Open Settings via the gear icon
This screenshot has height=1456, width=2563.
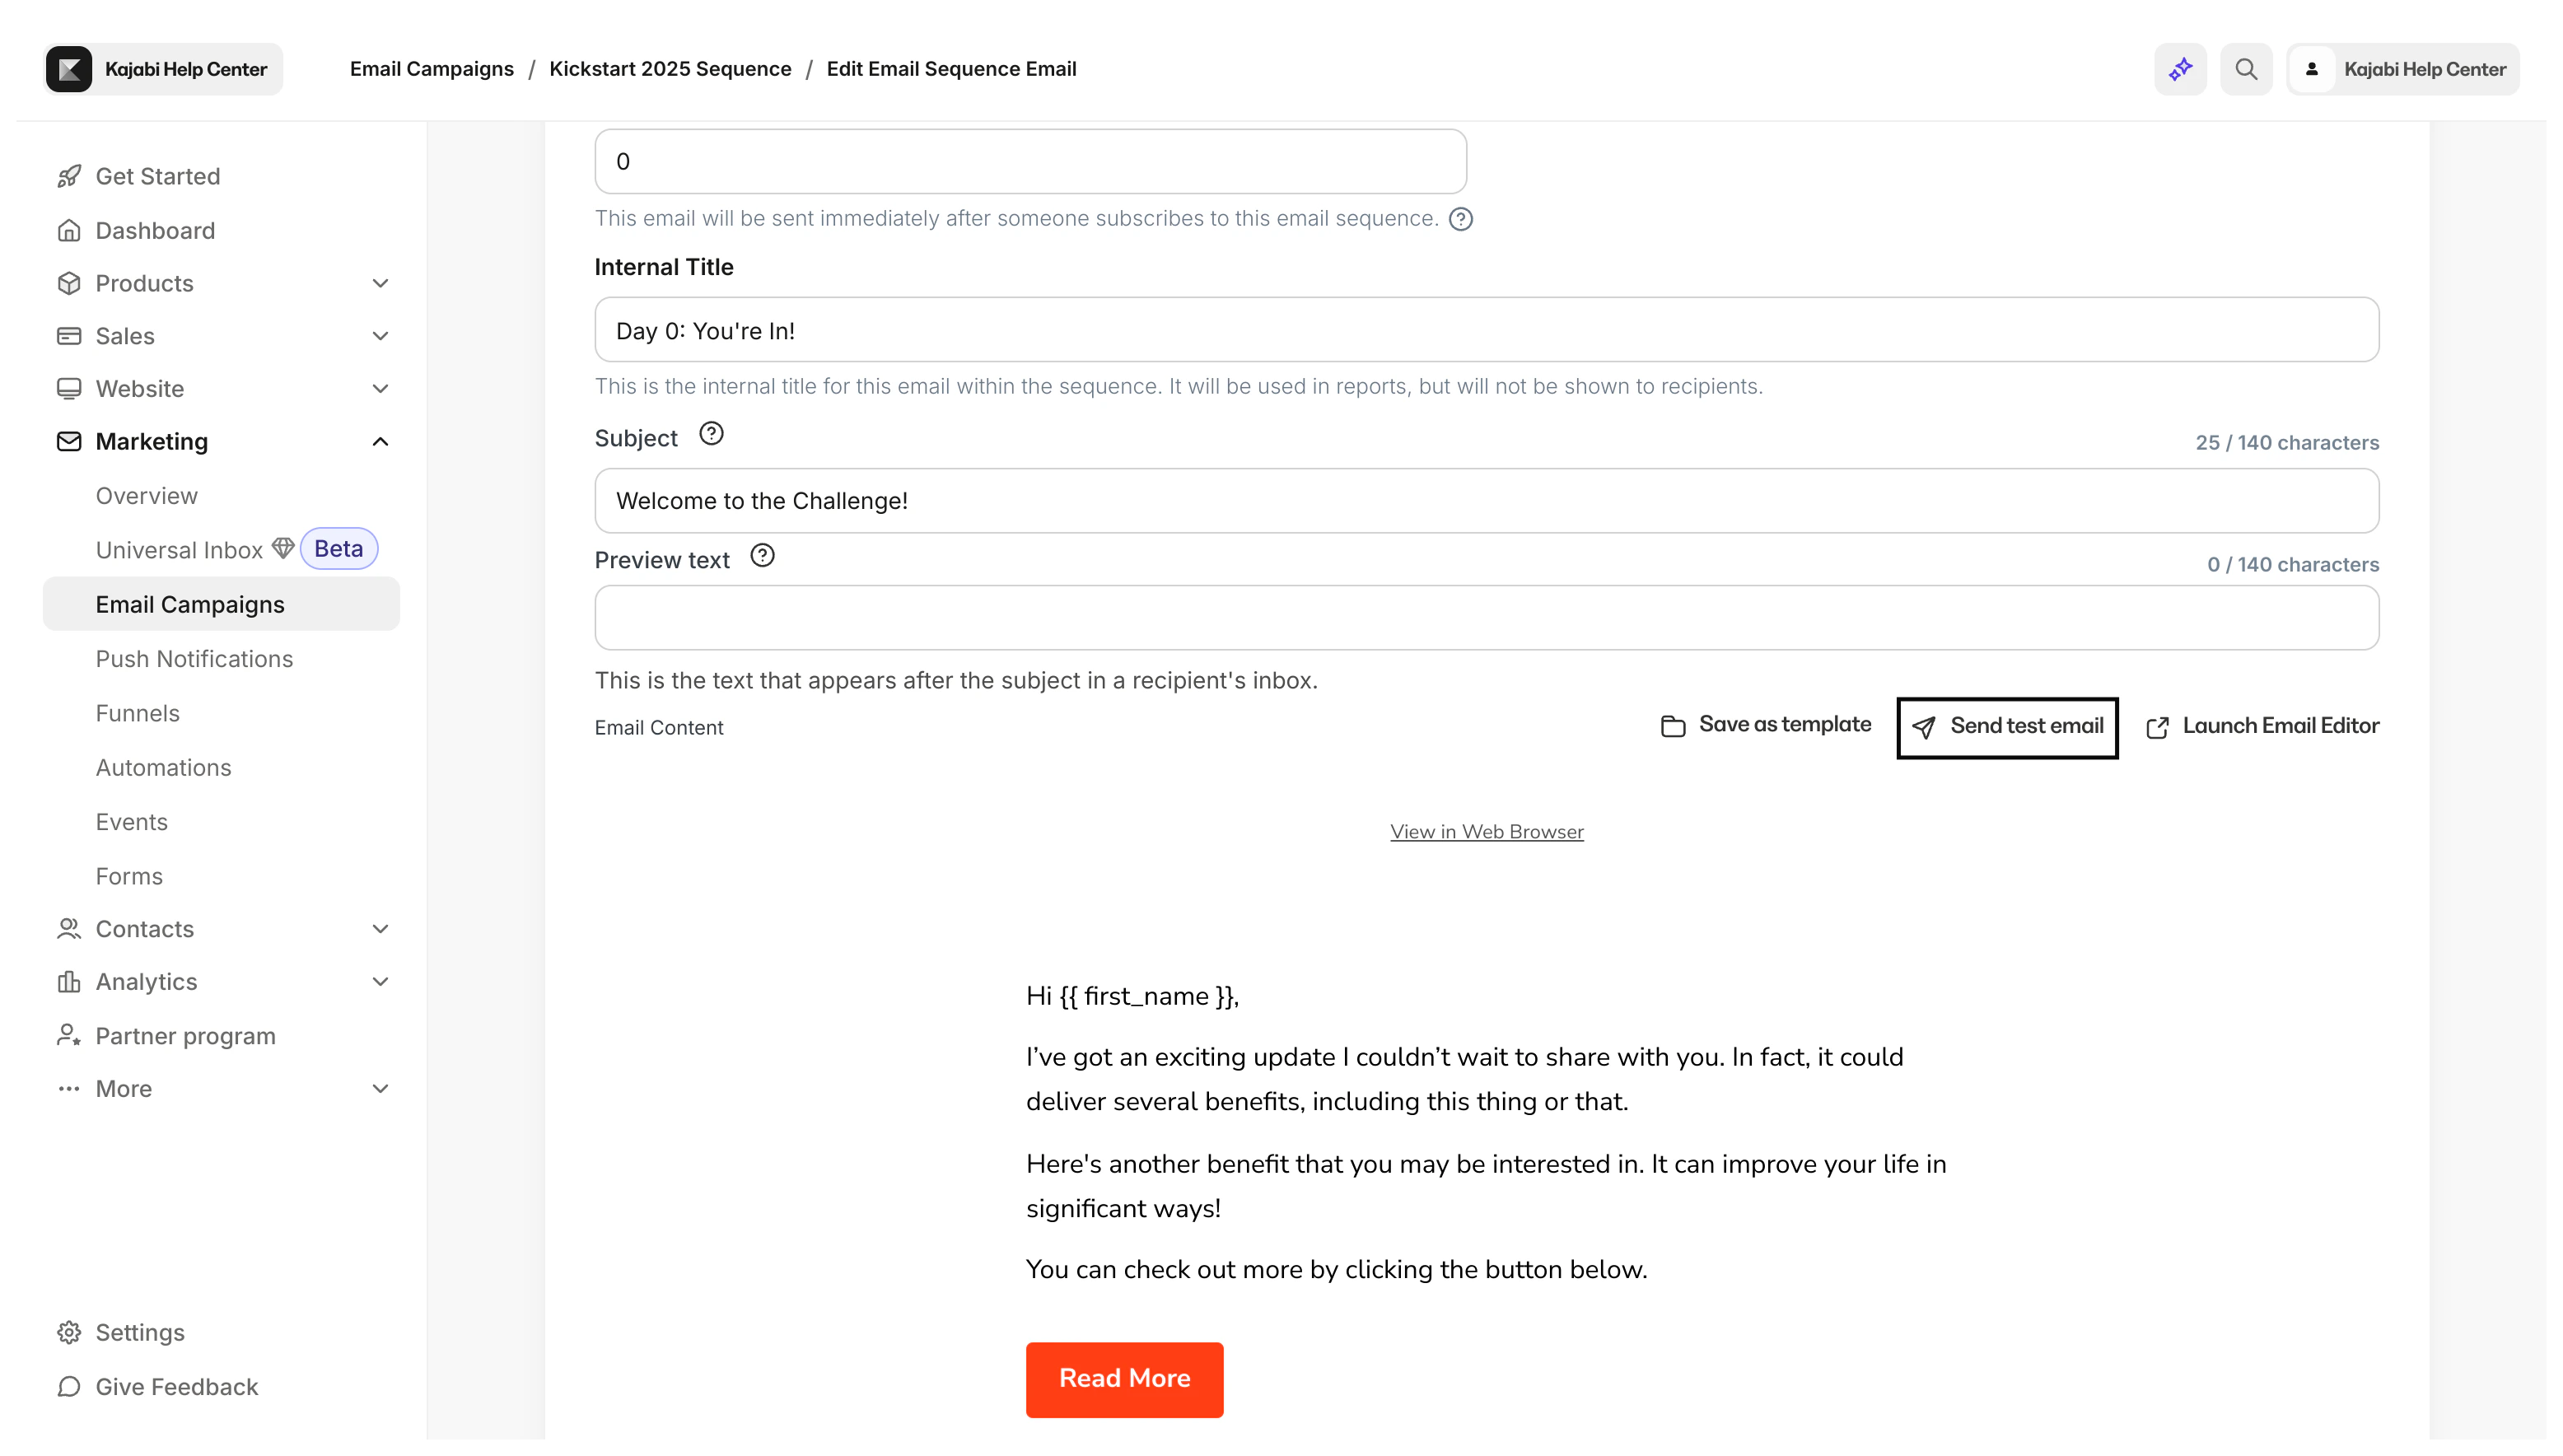tap(68, 1332)
